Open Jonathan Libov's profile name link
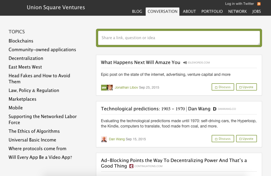This screenshot has height=176, width=271. pyautogui.click(x=126, y=87)
